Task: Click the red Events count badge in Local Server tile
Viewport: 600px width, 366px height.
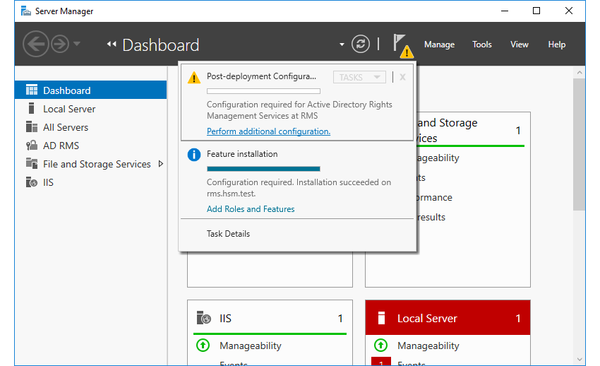Action: 381,362
